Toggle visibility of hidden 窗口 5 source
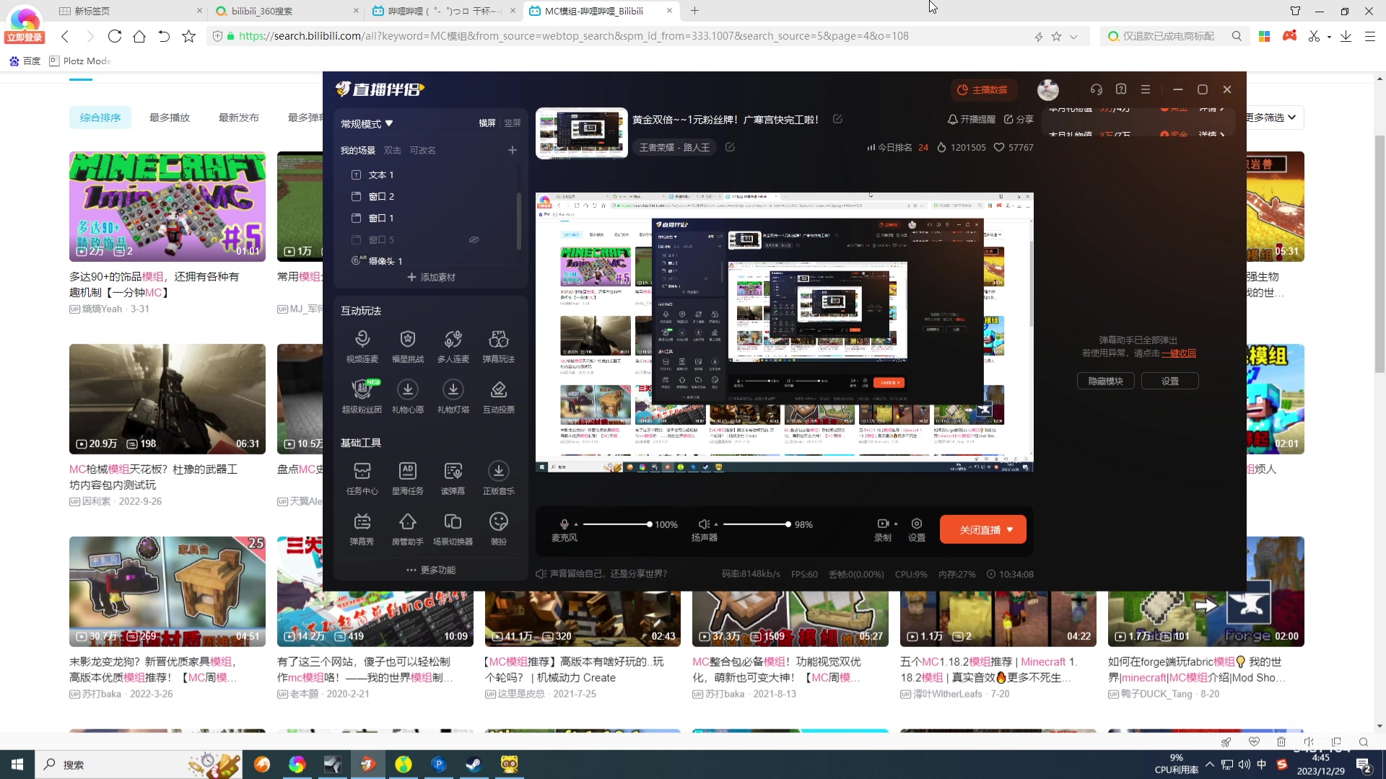The width and height of the screenshot is (1386, 779). click(x=474, y=239)
